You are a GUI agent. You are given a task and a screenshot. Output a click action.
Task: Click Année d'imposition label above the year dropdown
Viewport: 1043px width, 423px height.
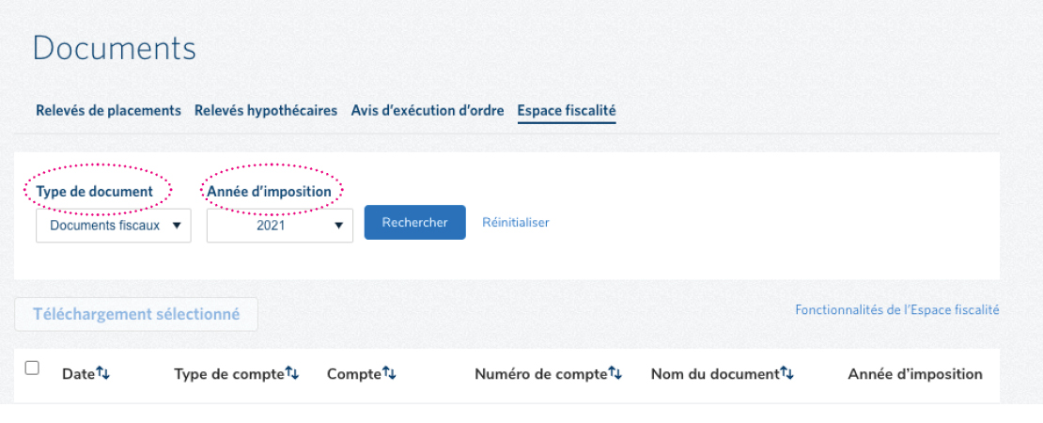(269, 192)
